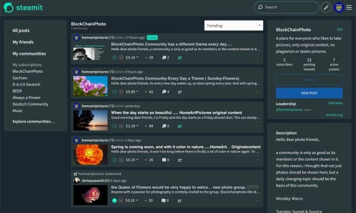Expand payout details for $0.10 pinned post
Screen dimensions: 356x213
[x=132, y=58]
